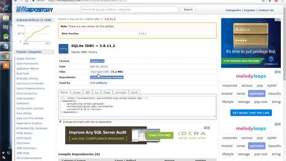Switch to the Grape tab
The width and height of the screenshot is (286, 161).
(106, 93)
